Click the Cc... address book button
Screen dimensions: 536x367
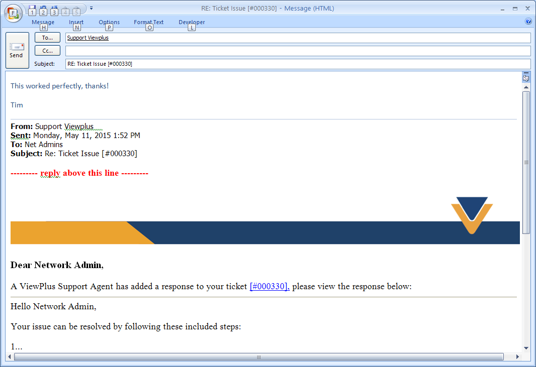47,51
